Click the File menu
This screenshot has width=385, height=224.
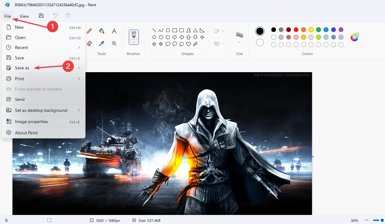(8, 16)
